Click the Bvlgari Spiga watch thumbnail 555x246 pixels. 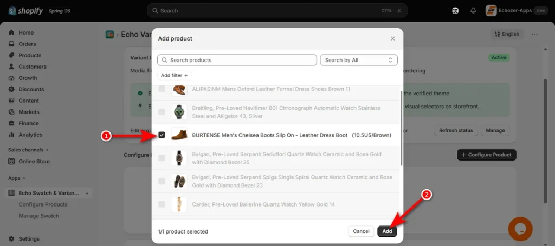coord(179,181)
